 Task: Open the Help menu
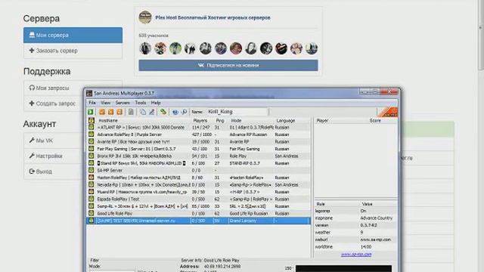pos(156,103)
